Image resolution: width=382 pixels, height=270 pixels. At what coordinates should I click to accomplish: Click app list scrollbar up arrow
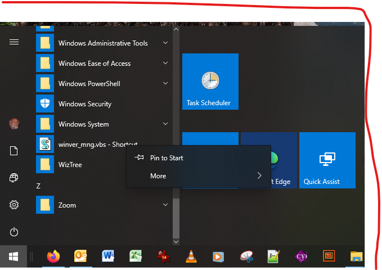tap(176, 29)
